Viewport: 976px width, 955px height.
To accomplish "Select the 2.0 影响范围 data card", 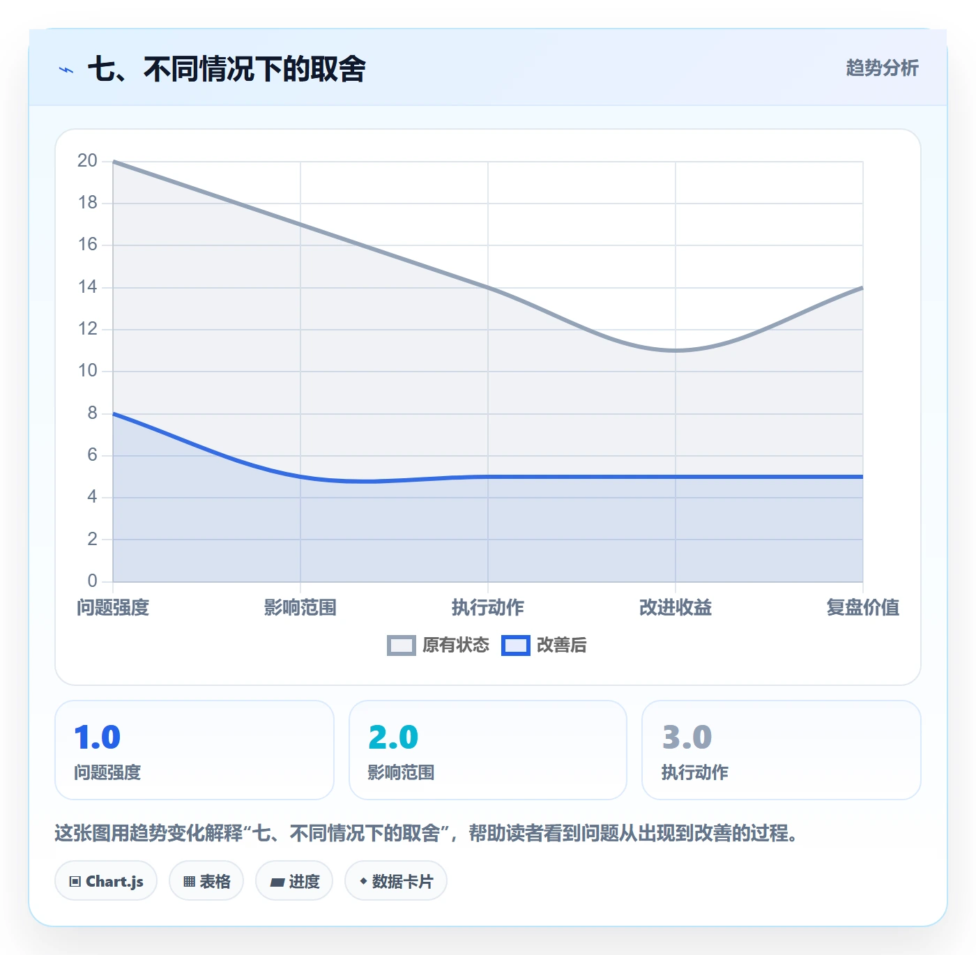I will tap(488, 750).
